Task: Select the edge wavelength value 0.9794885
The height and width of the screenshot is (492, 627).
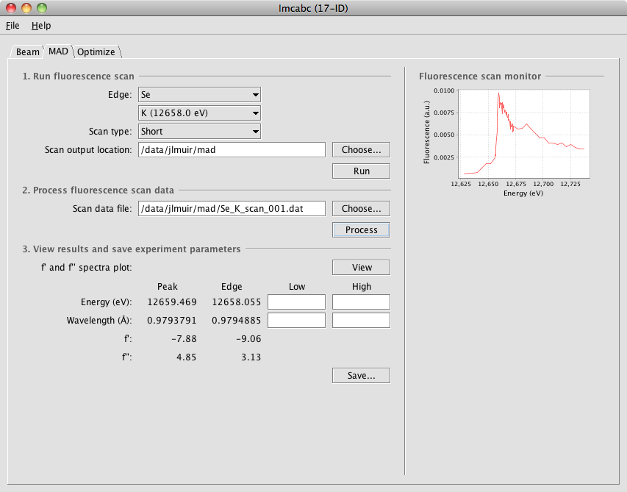Action: pos(237,321)
